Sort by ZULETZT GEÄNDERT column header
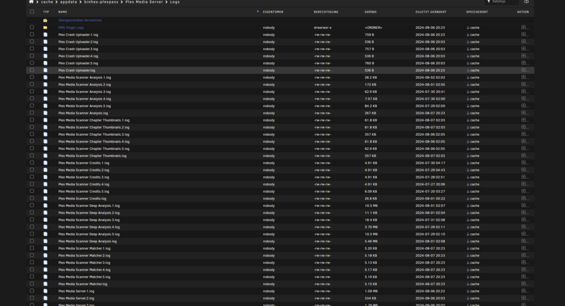 pyautogui.click(x=431, y=12)
